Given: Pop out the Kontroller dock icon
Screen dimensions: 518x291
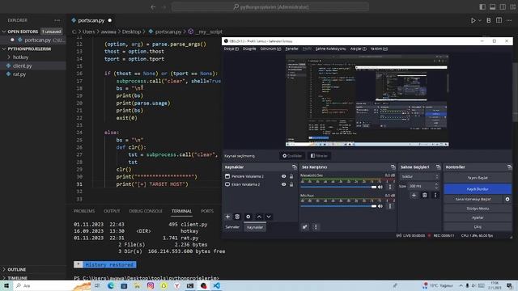Looking at the screenshot, I should tap(509, 167).
